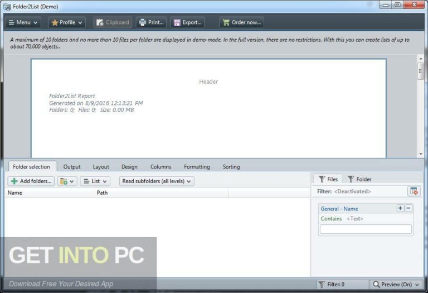The width and height of the screenshot is (428, 293).
Task: Open the Profile dropdown
Action: tap(67, 22)
